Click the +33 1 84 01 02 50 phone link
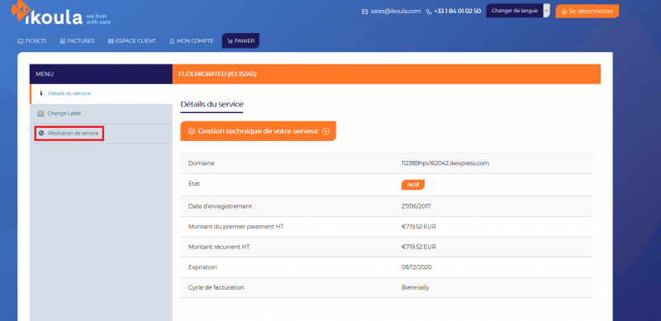The height and width of the screenshot is (321, 661). pos(458,12)
